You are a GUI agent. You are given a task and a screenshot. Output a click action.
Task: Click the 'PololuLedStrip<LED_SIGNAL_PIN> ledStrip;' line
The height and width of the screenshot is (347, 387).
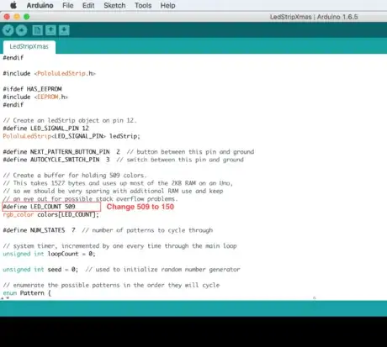pyautogui.click(x=72, y=136)
